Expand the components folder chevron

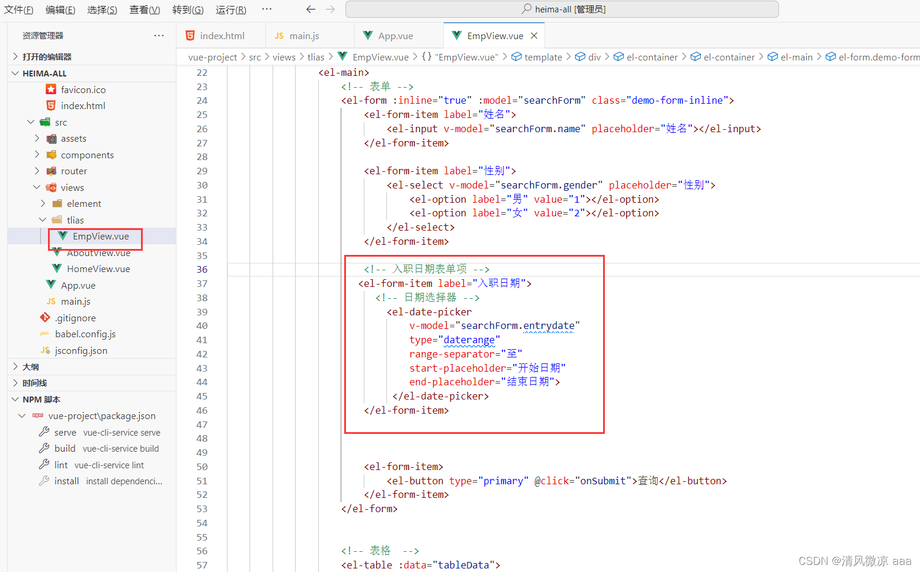(x=37, y=155)
